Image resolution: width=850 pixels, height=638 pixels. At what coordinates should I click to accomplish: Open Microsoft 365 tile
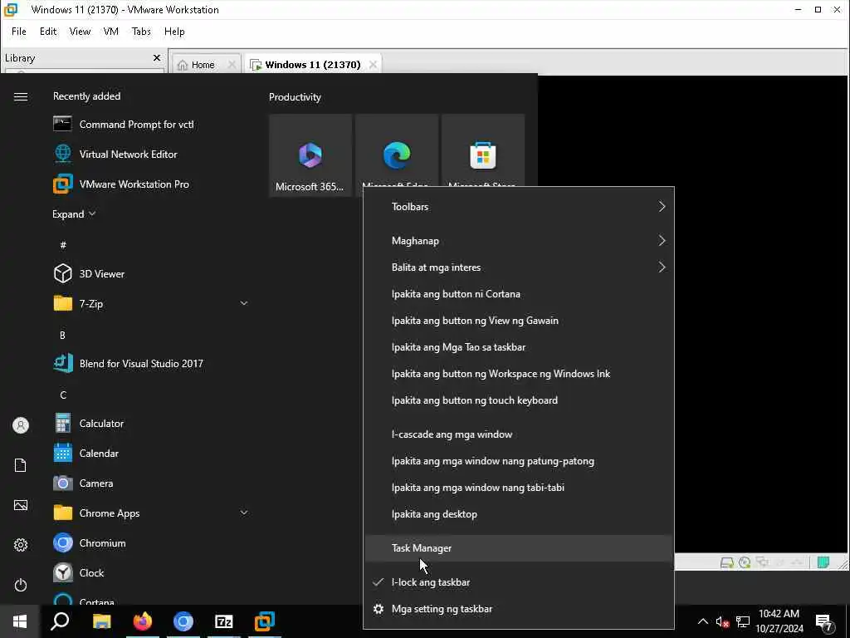click(x=310, y=155)
